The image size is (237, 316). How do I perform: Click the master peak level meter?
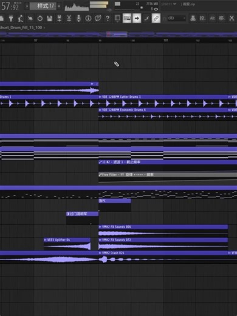[x=99, y=5]
